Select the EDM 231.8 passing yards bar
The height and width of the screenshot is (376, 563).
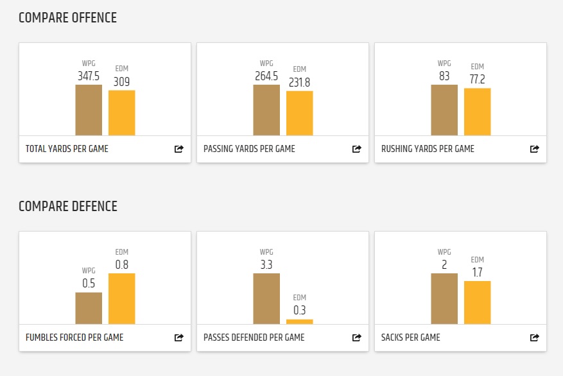click(x=299, y=114)
